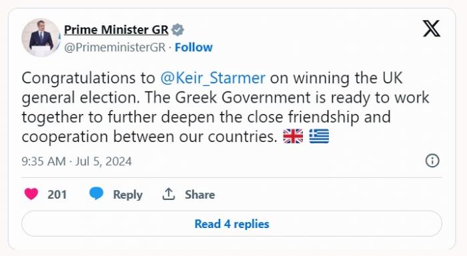Click the Reply text label
Viewport: 467px width, 256px height.
click(128, 195)
